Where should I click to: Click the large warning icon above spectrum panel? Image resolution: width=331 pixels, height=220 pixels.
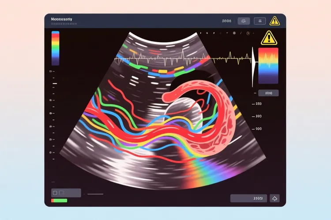tap(268, 38)
